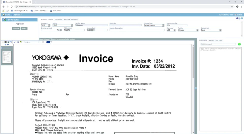Click the undo arrow icon beside save
This screenshot has height=134, width=244.
[x=239, y=18]
